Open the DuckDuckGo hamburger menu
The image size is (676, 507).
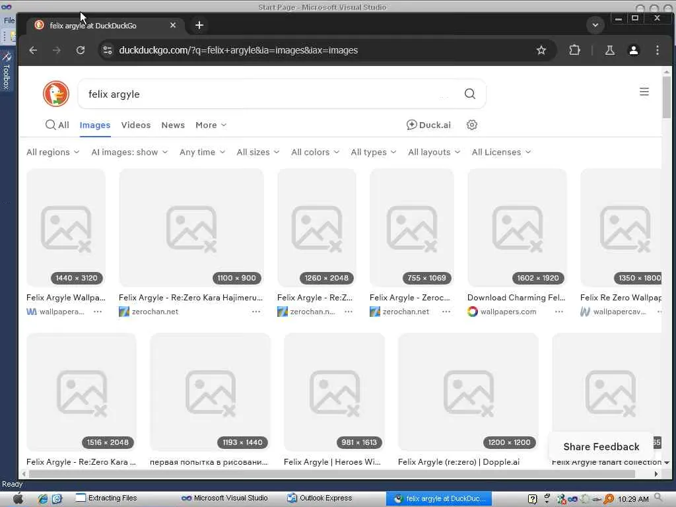pos(644,92)
